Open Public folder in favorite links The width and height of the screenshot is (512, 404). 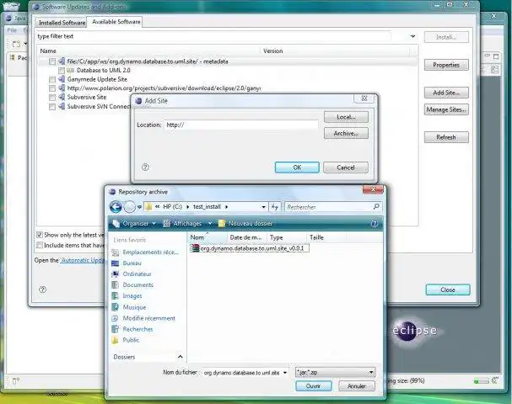pyautogui.click(x=126, y=340)
